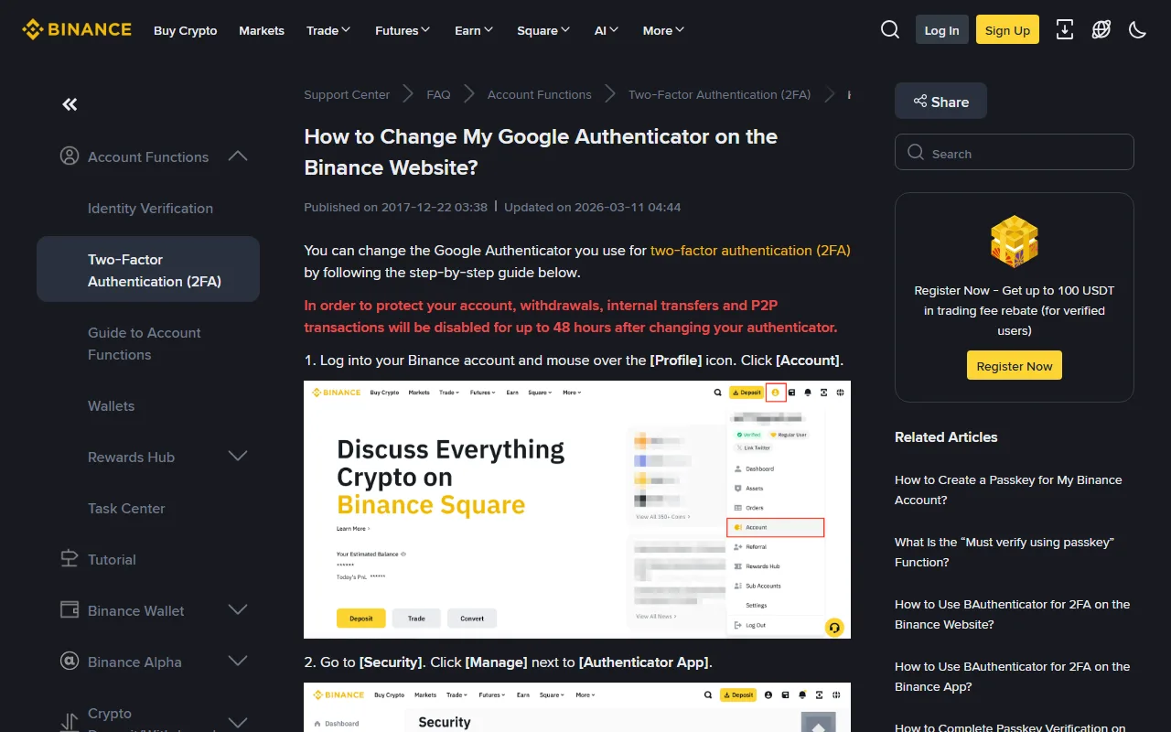Click the support center Search field
1171x732 pixels.
pyautogui.click(x=1015, y=153)
